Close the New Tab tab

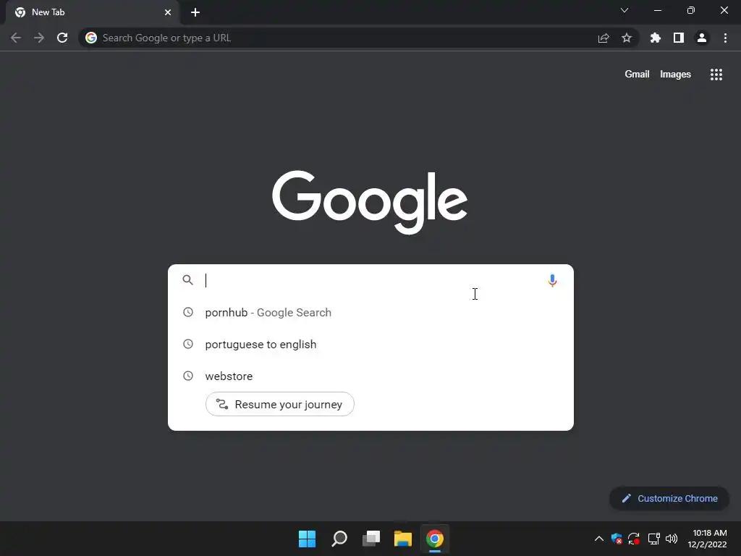coord(168,12)
